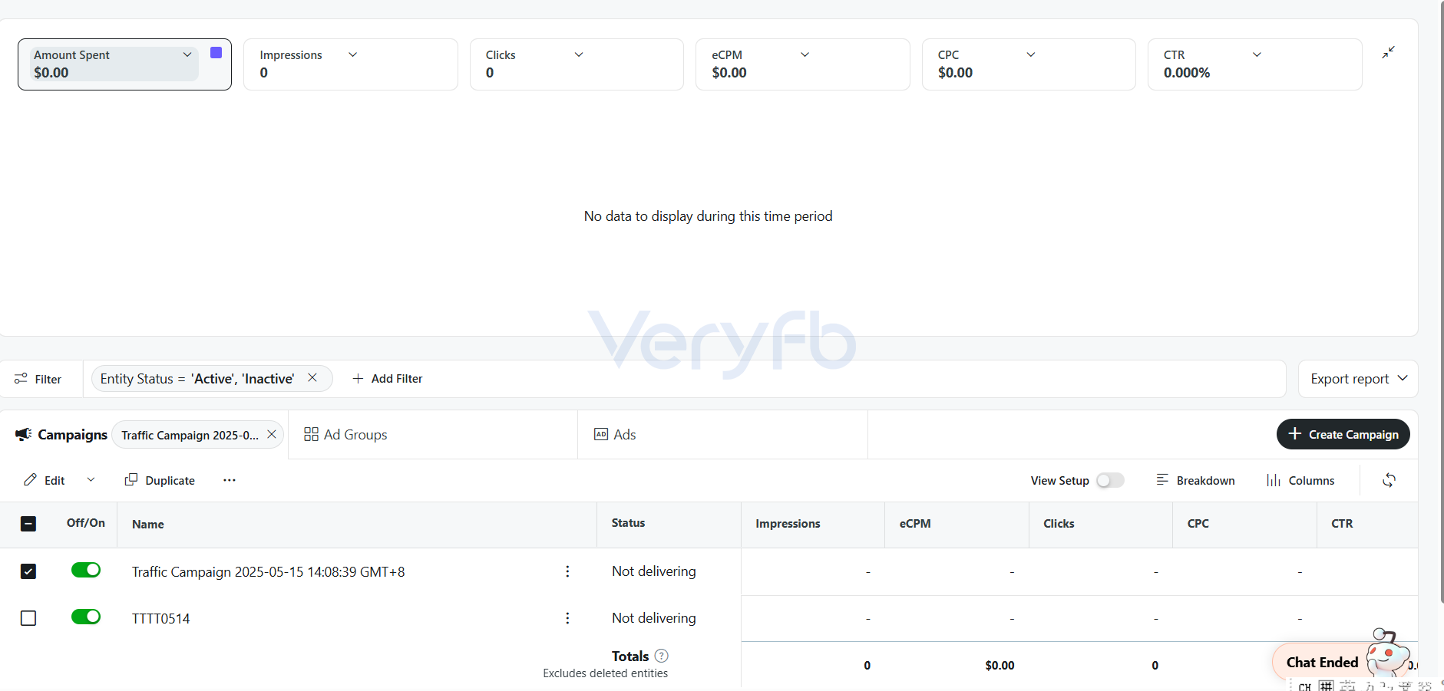Sort by the eCPM column header
The height and width of the screenshot is (691, 1444).
pos(915,524)
